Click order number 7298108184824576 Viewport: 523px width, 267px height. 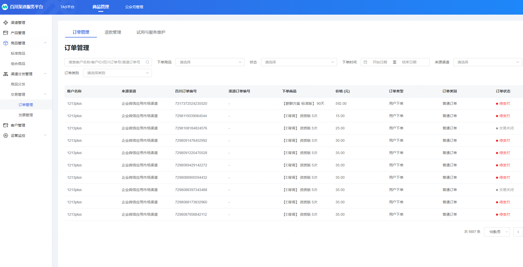(191, 128)
